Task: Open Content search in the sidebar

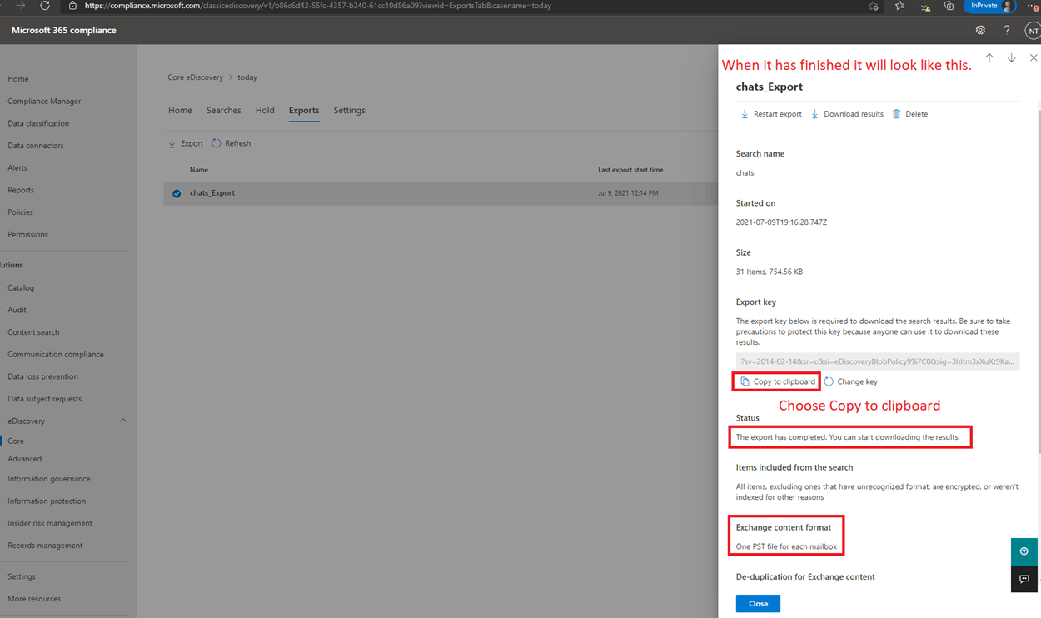Action: click(33, 332)
